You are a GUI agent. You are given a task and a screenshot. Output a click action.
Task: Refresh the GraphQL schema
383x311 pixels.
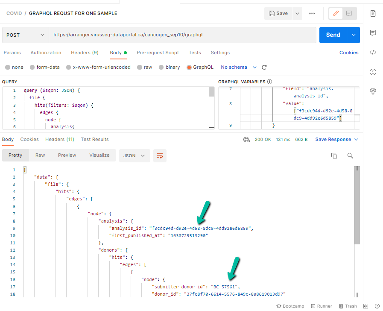coord(264,67)
